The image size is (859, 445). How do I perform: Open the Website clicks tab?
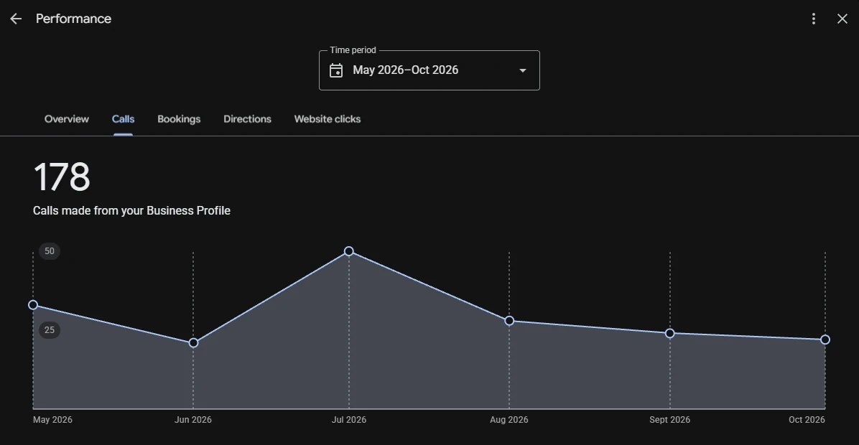[328, 118]
